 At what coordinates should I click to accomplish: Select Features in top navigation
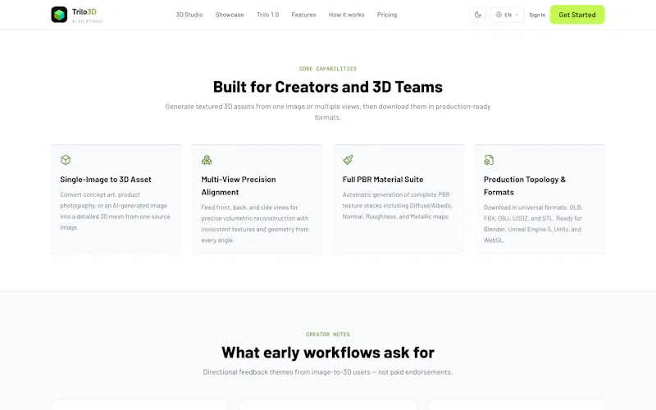tap(303, 15)
